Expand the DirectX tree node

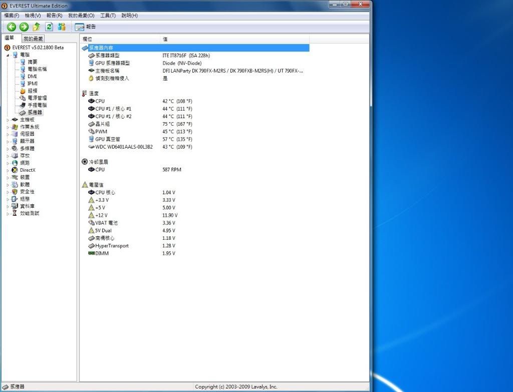point(8,170)
